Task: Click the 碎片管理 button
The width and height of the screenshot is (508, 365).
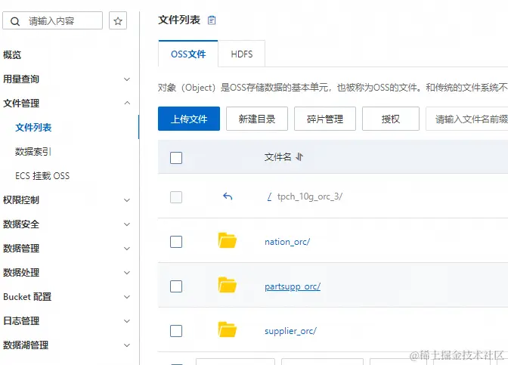Action: (325, 119)
